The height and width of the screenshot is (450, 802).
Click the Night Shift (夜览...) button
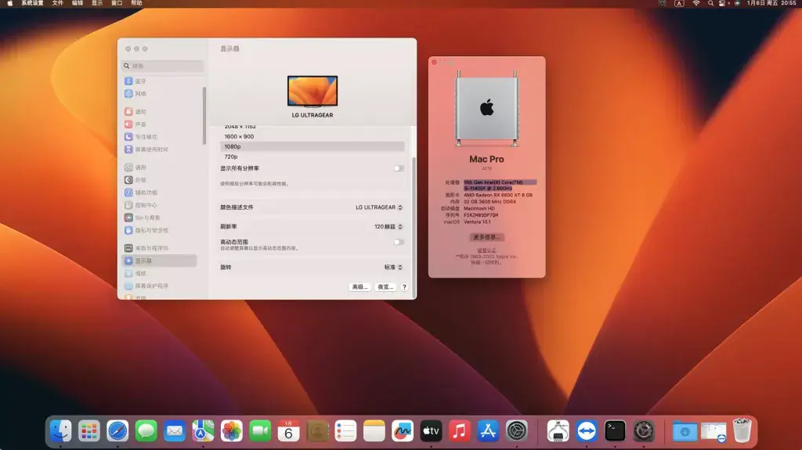pos(385,287)
